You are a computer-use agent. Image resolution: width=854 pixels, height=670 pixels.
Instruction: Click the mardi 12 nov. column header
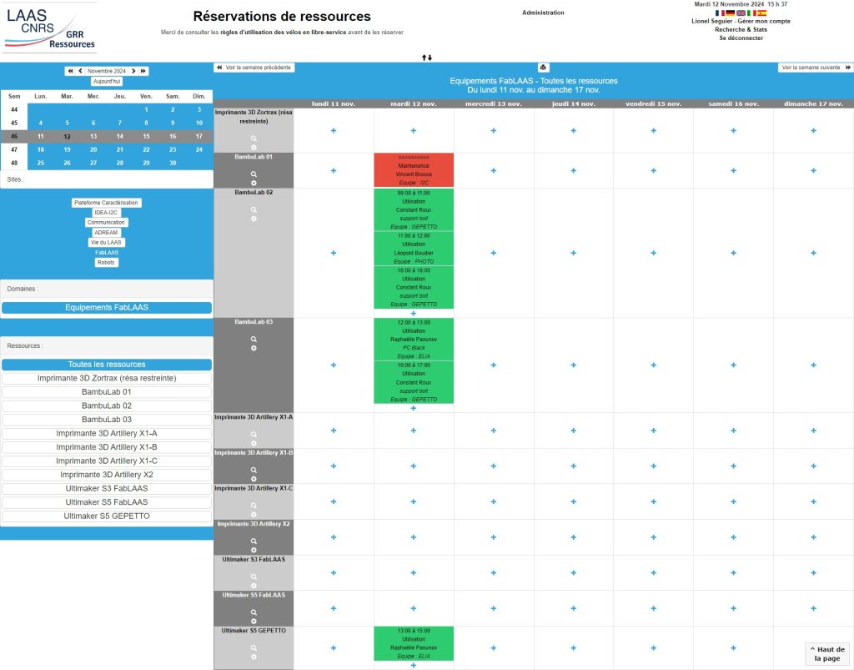click(x=414, y=103)
